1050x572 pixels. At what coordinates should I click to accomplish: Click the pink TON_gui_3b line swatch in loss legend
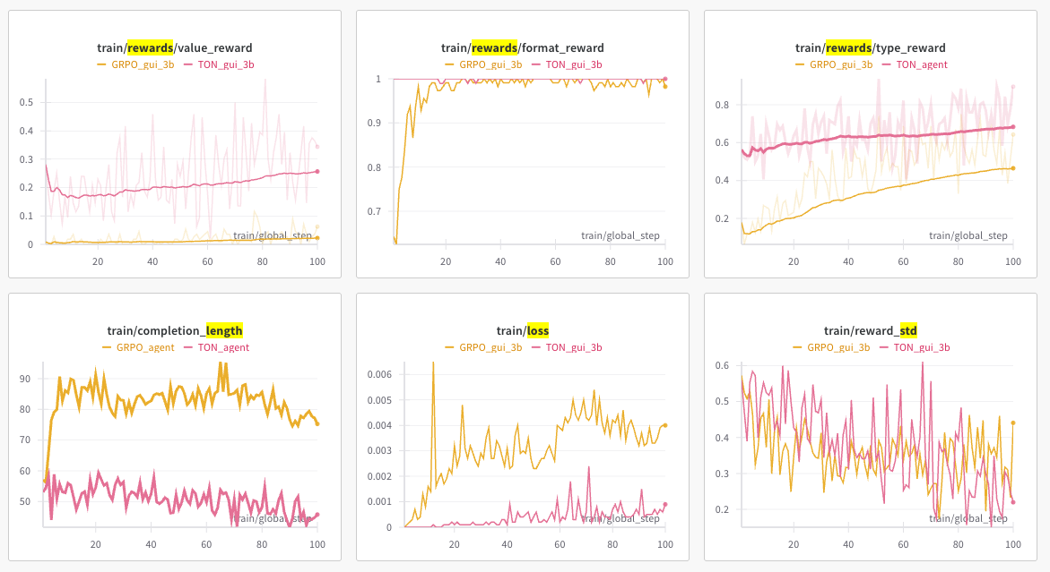coord(536,347)
